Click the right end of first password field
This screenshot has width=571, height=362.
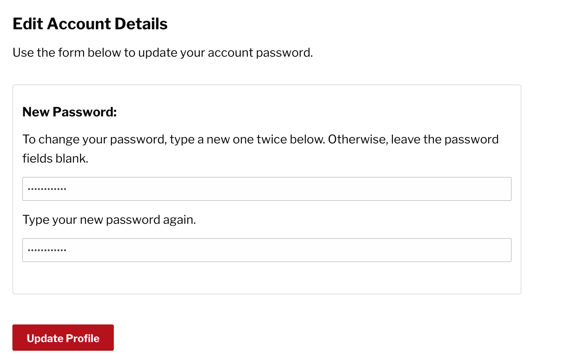(500, 189)
